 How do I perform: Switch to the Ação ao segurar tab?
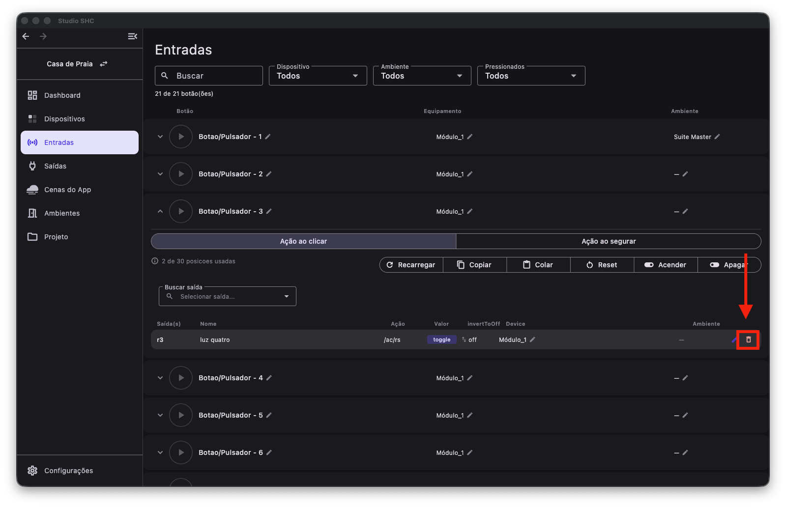609,241
